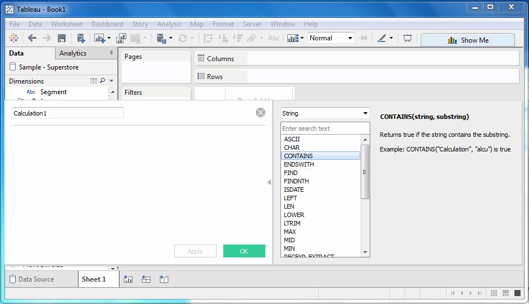529x304 pixels.
Task: Collapse the function list panel arrow
Action: pos(269,182)
